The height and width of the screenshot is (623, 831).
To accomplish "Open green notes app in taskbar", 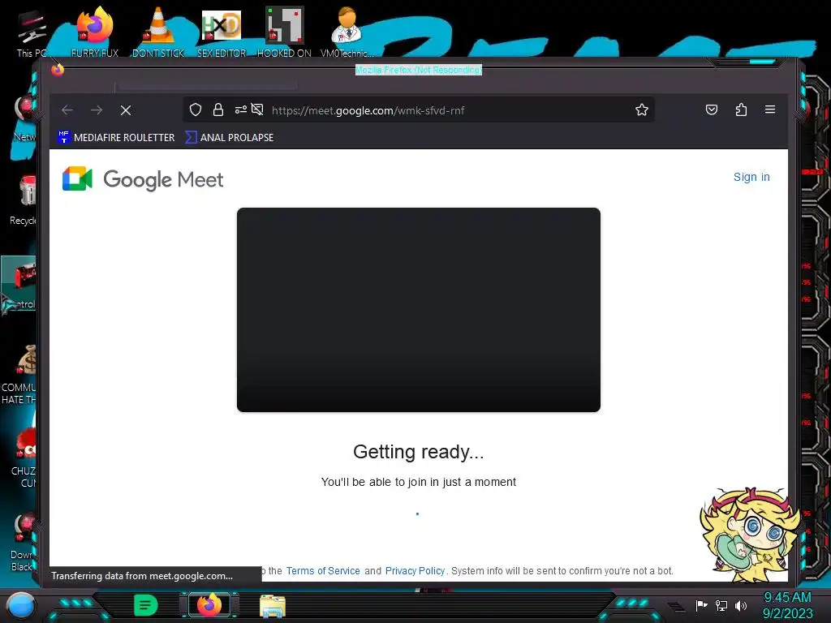I will 146,605.
